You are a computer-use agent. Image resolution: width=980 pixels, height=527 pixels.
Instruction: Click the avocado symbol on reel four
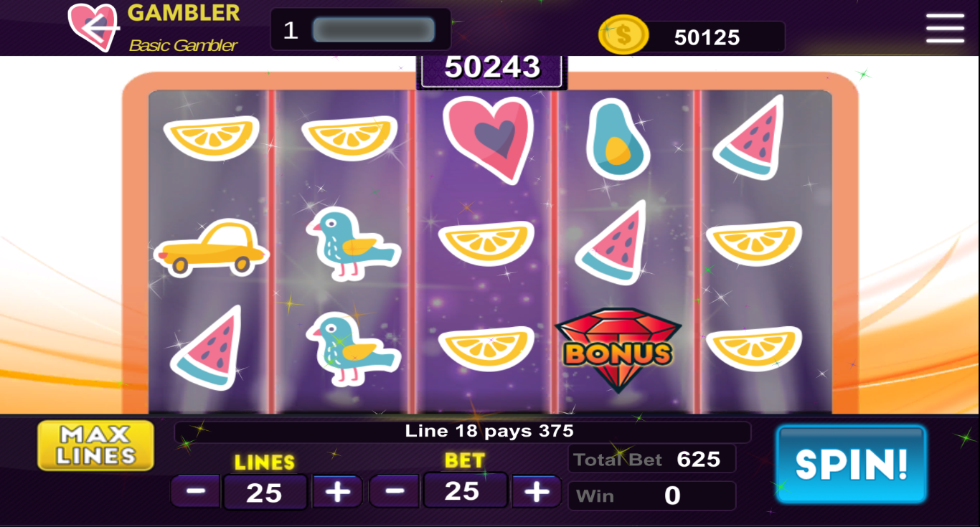click(618, 138)
